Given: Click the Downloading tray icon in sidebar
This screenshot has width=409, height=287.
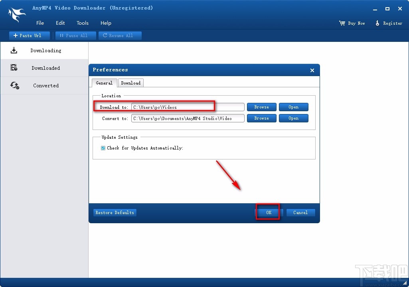Looking at the screenshot, I should click(14, 50).
